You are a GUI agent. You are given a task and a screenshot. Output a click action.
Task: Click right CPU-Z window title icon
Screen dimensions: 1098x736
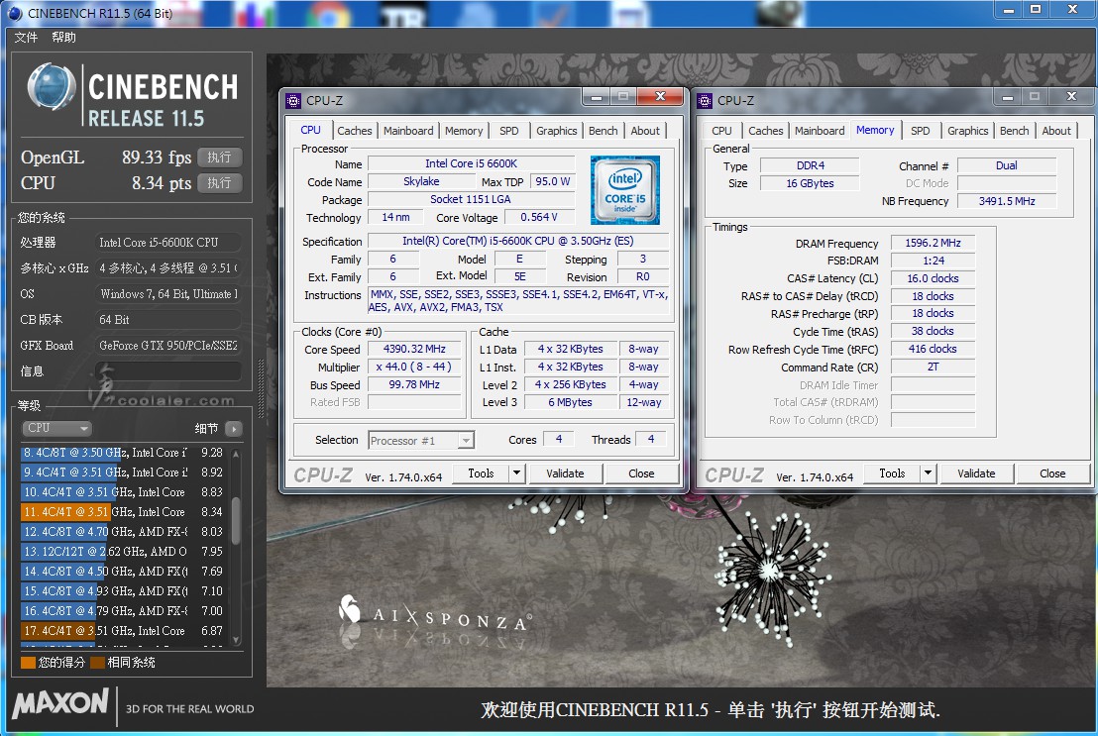[705, 101]
